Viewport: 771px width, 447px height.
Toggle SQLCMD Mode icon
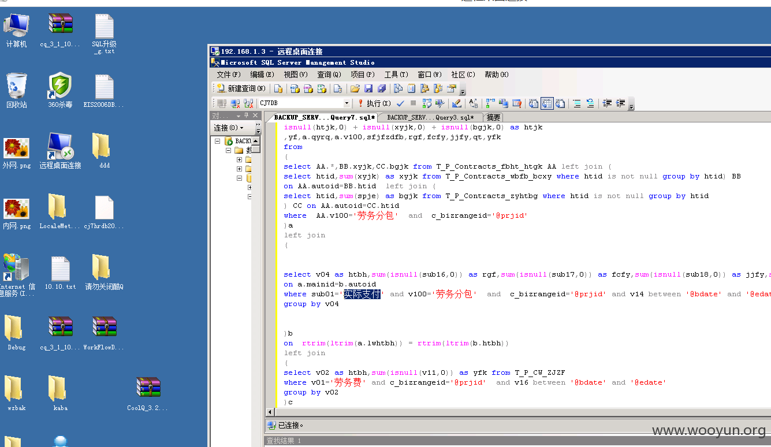pos(517,103)
